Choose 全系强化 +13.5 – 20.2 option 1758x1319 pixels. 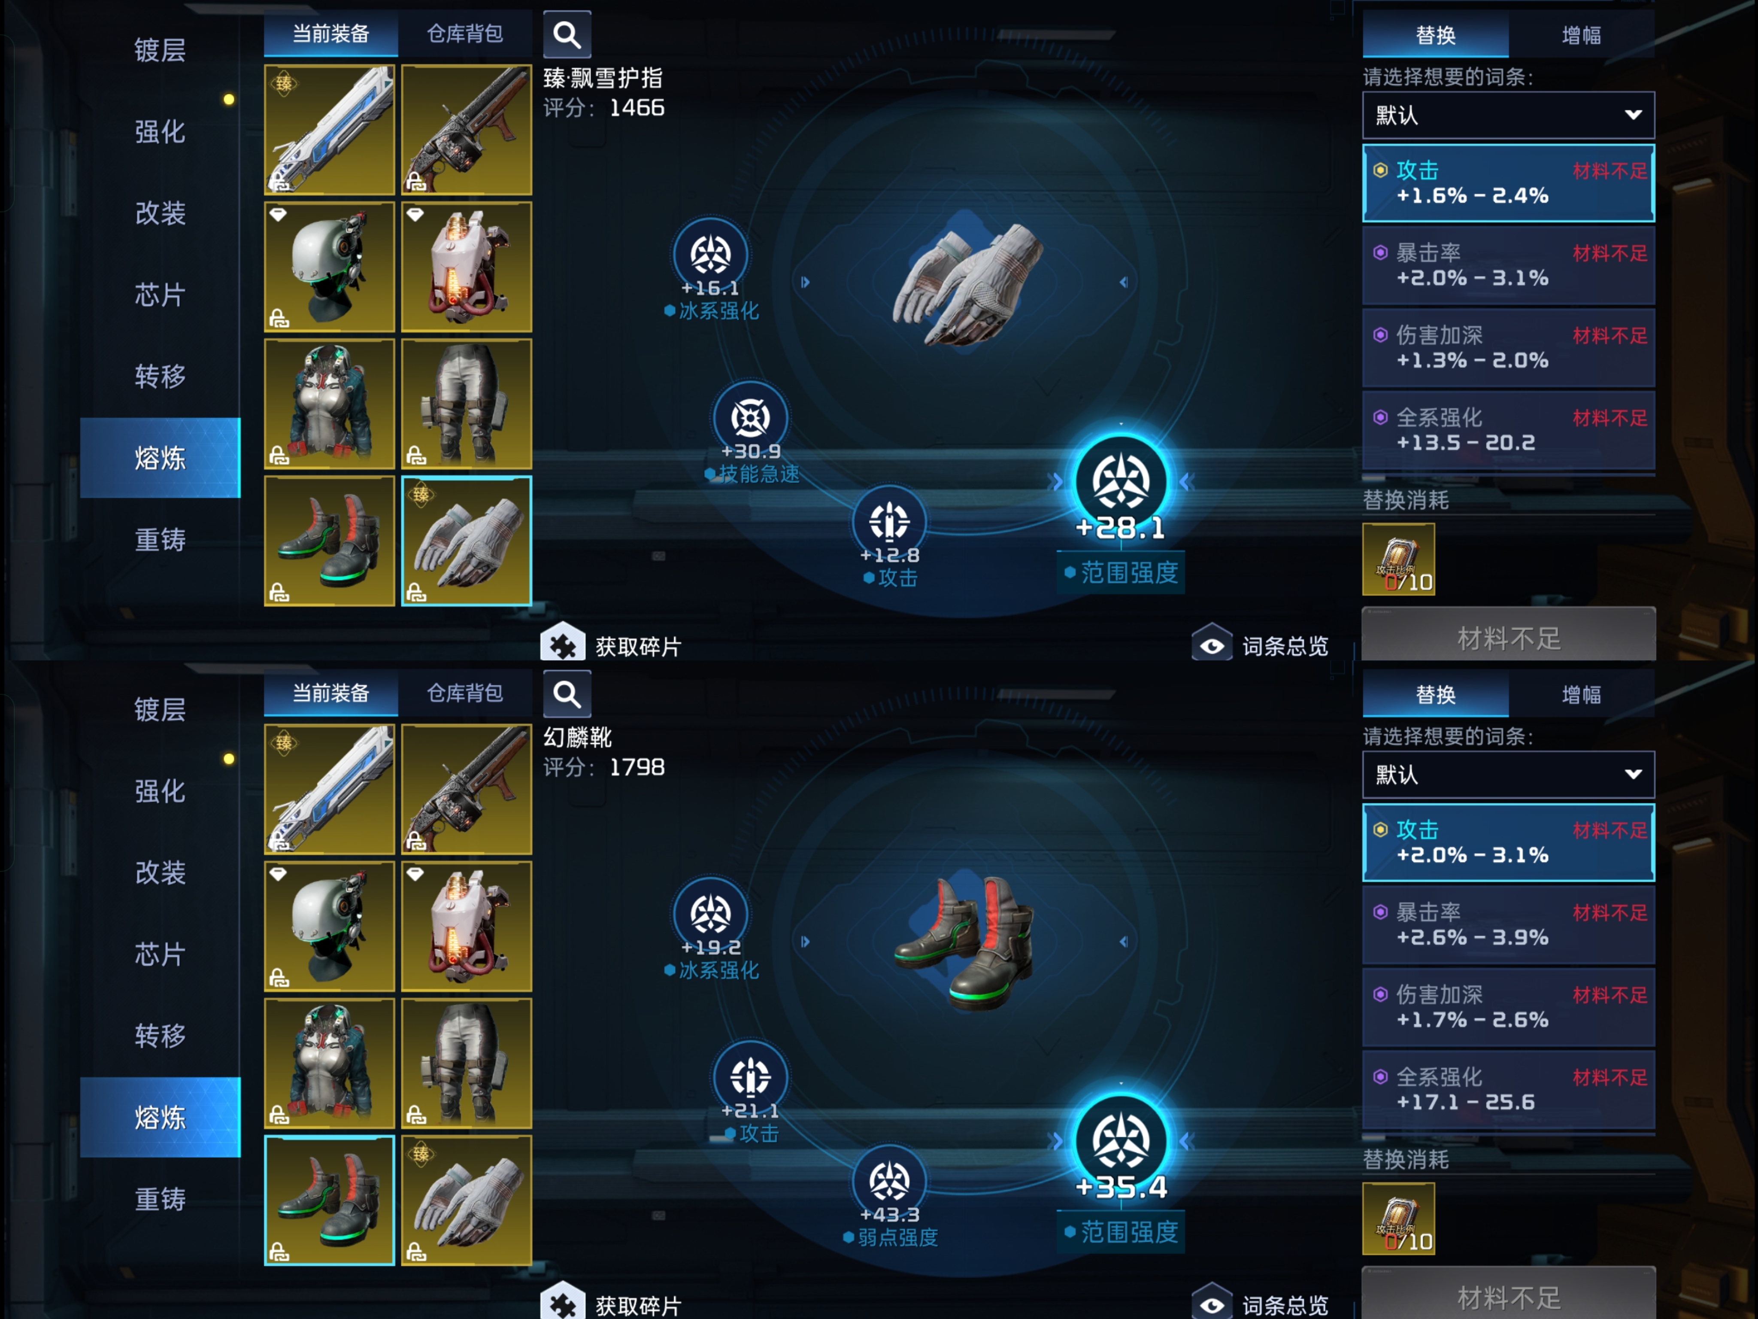[1509, 430]
